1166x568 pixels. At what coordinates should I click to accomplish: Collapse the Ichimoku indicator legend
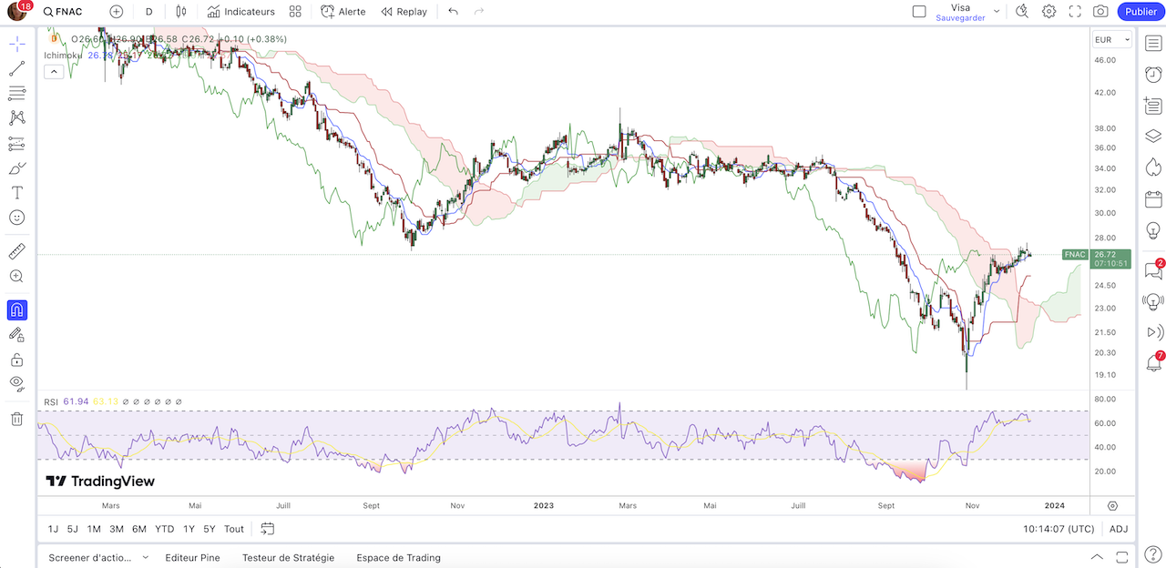(x=53, y=71)
